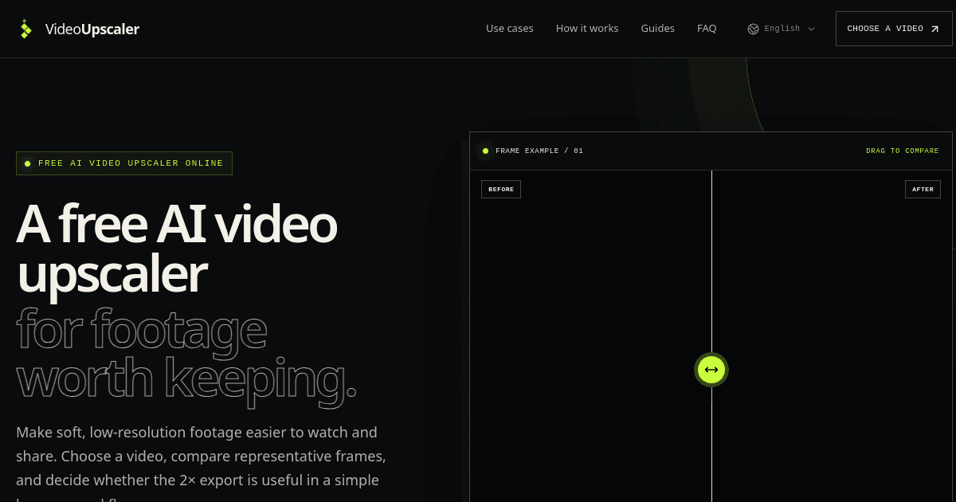Click the diagonal arrow icon in Choose a Video
The image size is (956, 502).
click(935, 29)
